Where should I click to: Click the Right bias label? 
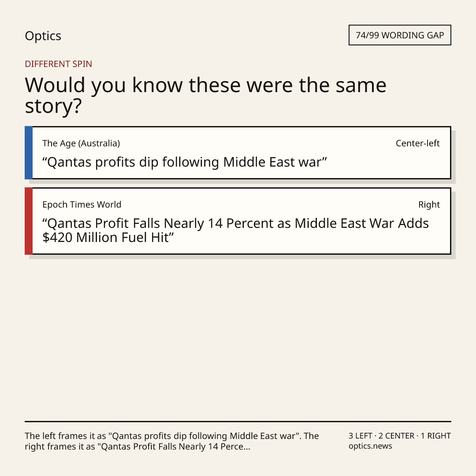(429, 205)
